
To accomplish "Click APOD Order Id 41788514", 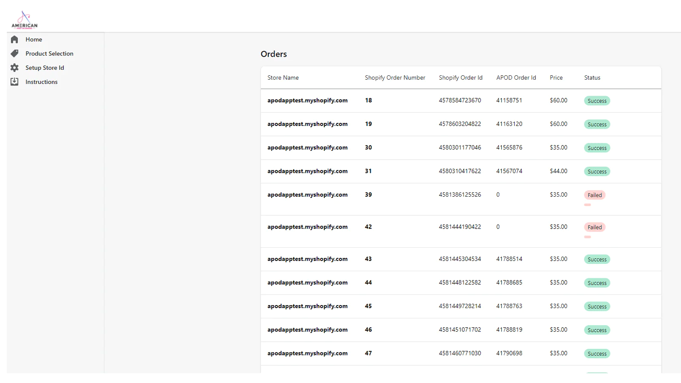I will (509, 259).
